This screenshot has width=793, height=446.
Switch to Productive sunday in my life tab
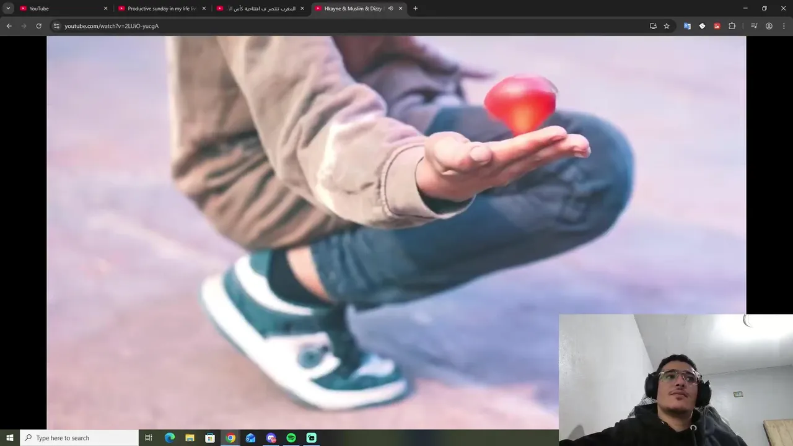(160, 8)
